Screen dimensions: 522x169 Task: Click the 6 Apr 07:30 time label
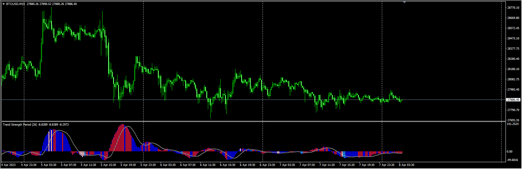[188, 165]
